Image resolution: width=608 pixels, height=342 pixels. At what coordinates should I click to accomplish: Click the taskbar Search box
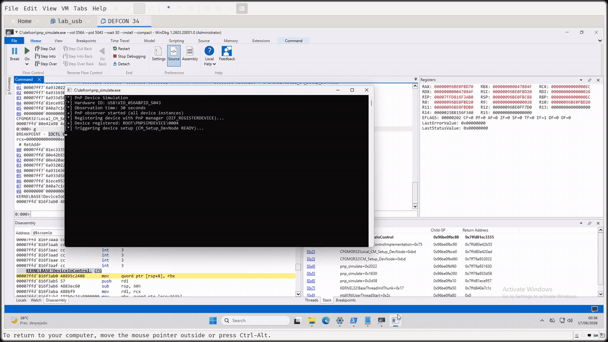coord(256,321)
